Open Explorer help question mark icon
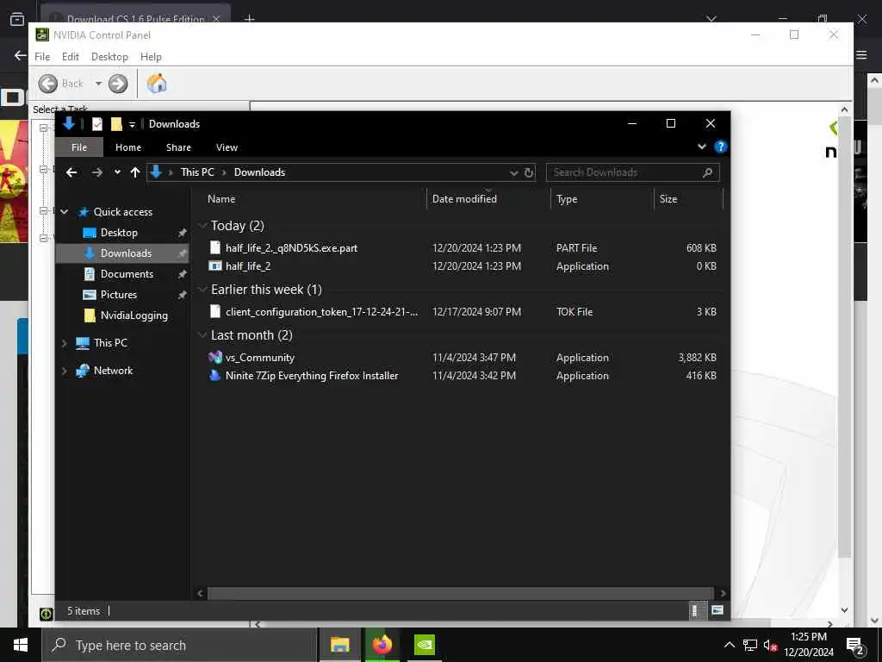 tap(720, 147)
